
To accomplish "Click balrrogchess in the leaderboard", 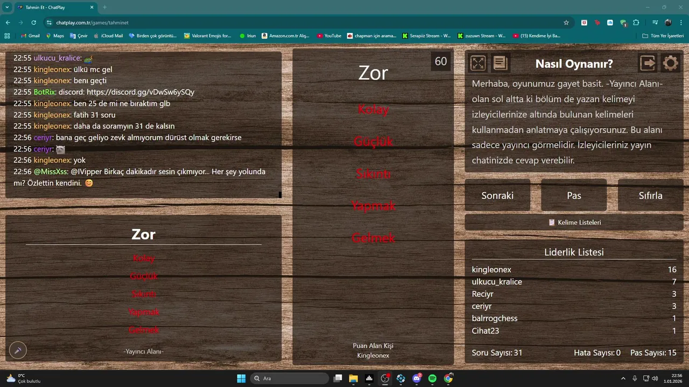I will [x=495, y=318].
